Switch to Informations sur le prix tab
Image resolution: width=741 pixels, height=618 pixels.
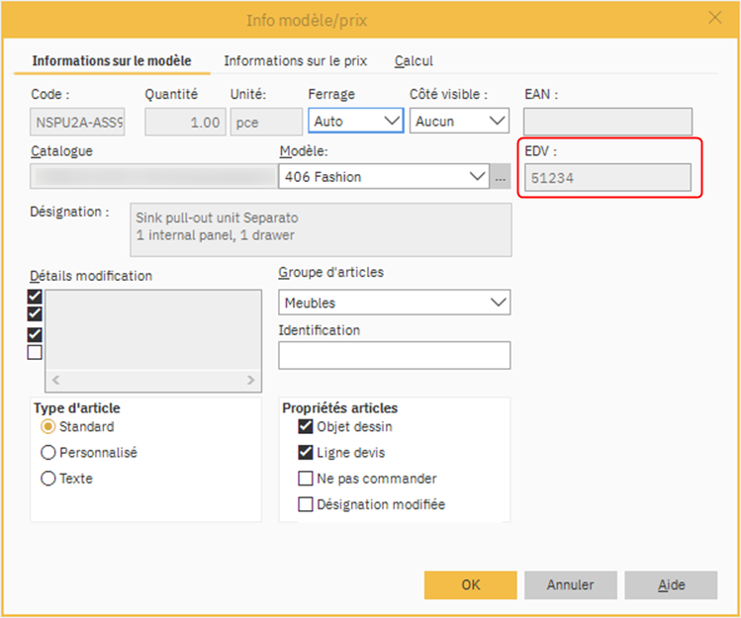tap(295, 61)
